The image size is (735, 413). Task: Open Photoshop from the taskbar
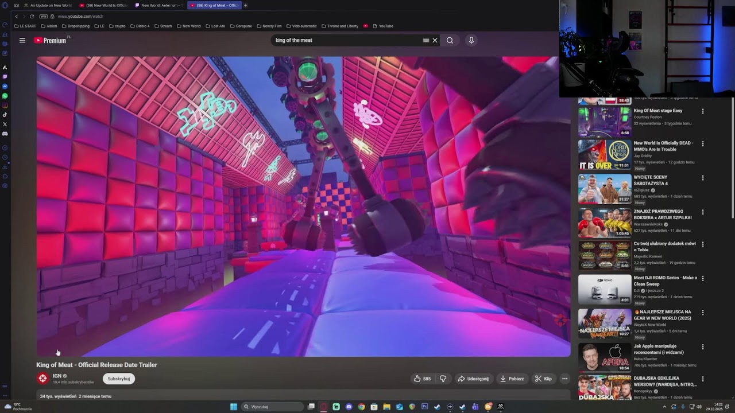click(x=425, y=407)
